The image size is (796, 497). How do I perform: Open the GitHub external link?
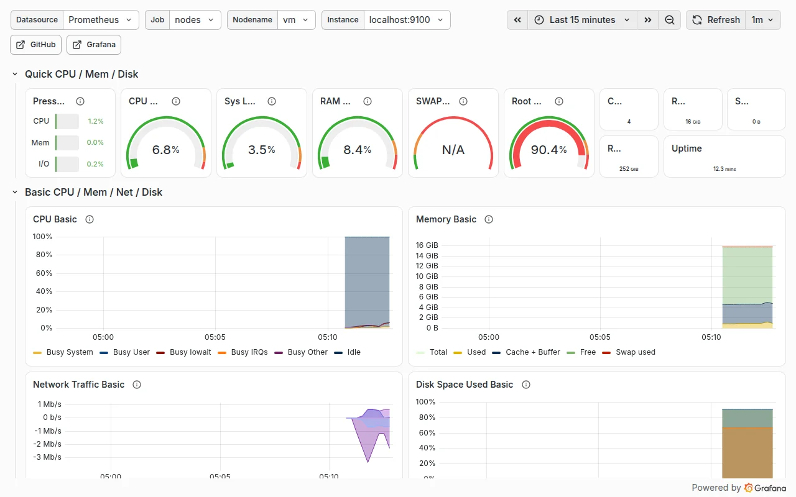pyautogui.click(x=36, y=45)
